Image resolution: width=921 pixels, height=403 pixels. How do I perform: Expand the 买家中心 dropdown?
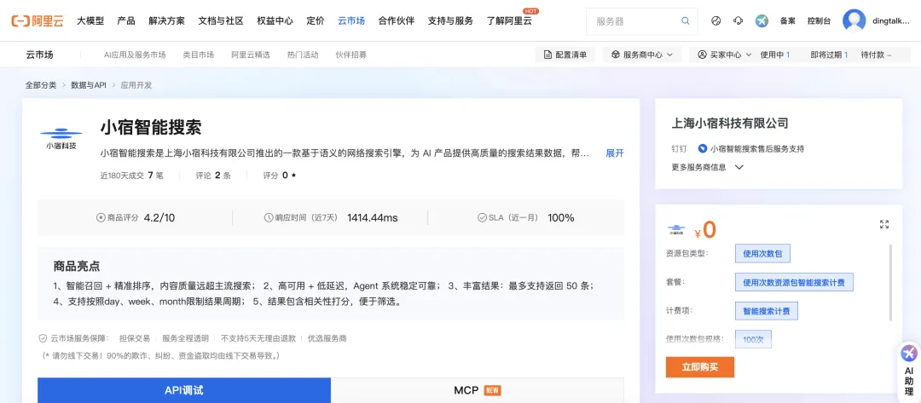(749, 55)
